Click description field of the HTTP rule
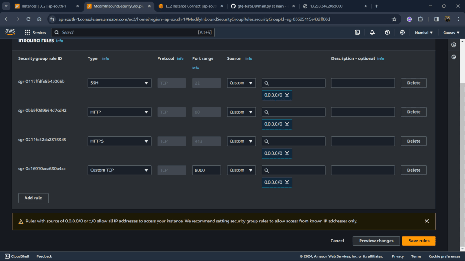Viewport: 465px width, 261px height. coord(363,112)
